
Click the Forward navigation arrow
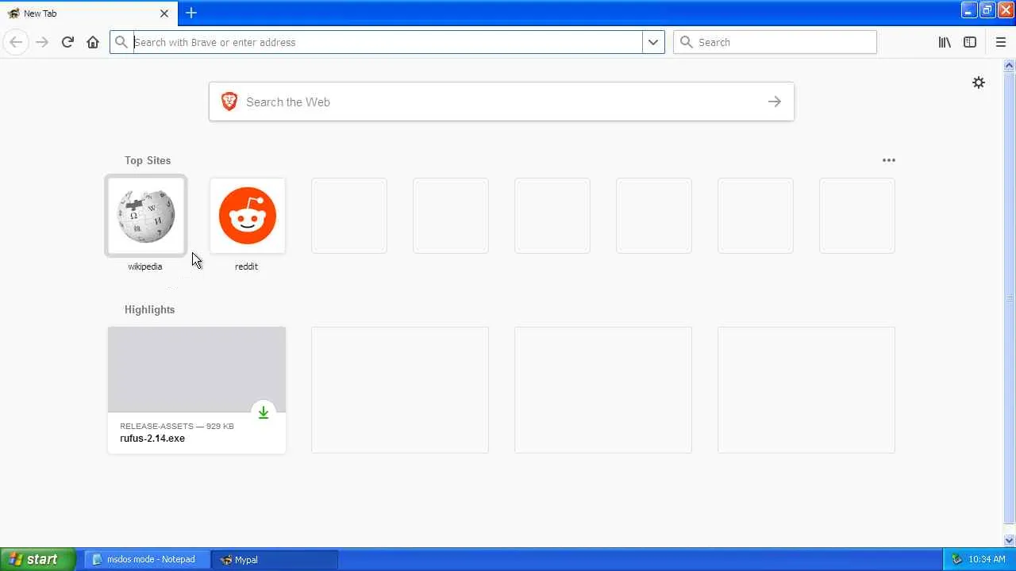(42, 42)
